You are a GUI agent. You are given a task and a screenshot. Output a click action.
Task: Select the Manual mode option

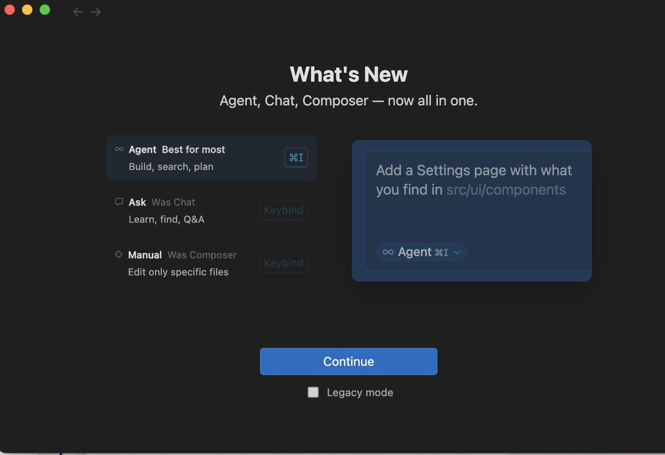pyautogui.click(x=211, y=263)
